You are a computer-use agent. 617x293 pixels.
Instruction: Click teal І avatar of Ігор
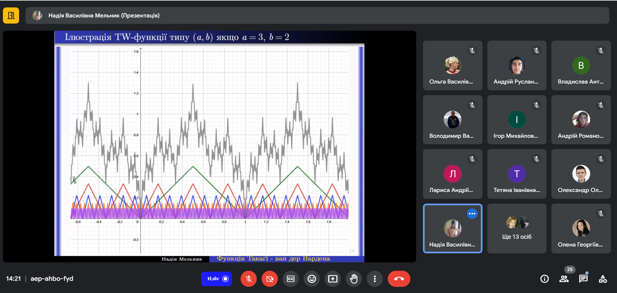point(517,119)
